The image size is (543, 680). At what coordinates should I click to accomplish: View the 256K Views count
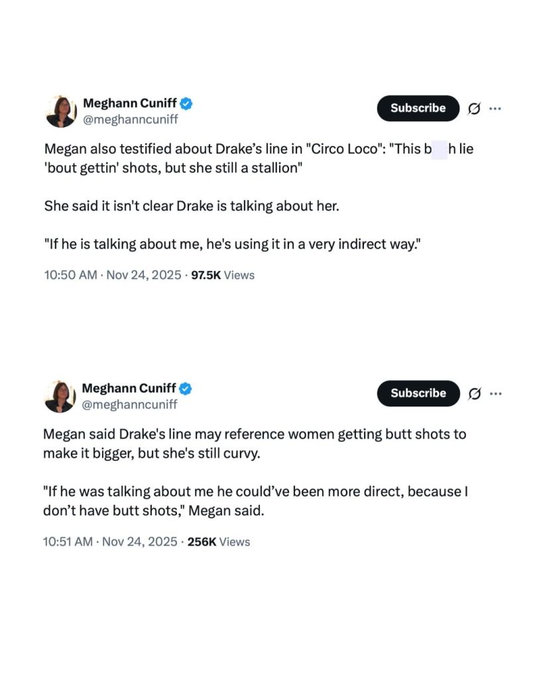pos(219,542)
